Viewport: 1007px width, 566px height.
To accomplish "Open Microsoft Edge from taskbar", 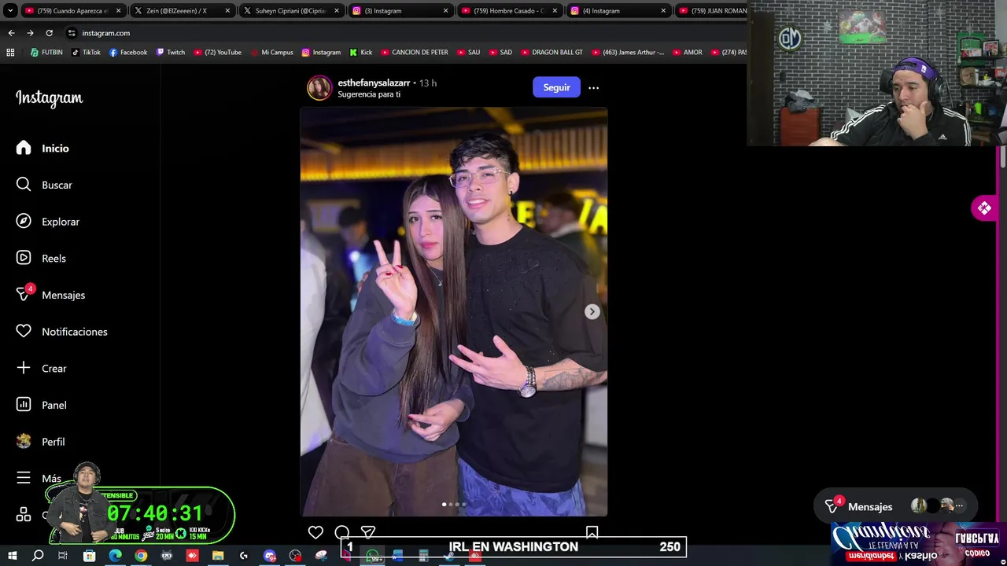I will click(115, 556).
